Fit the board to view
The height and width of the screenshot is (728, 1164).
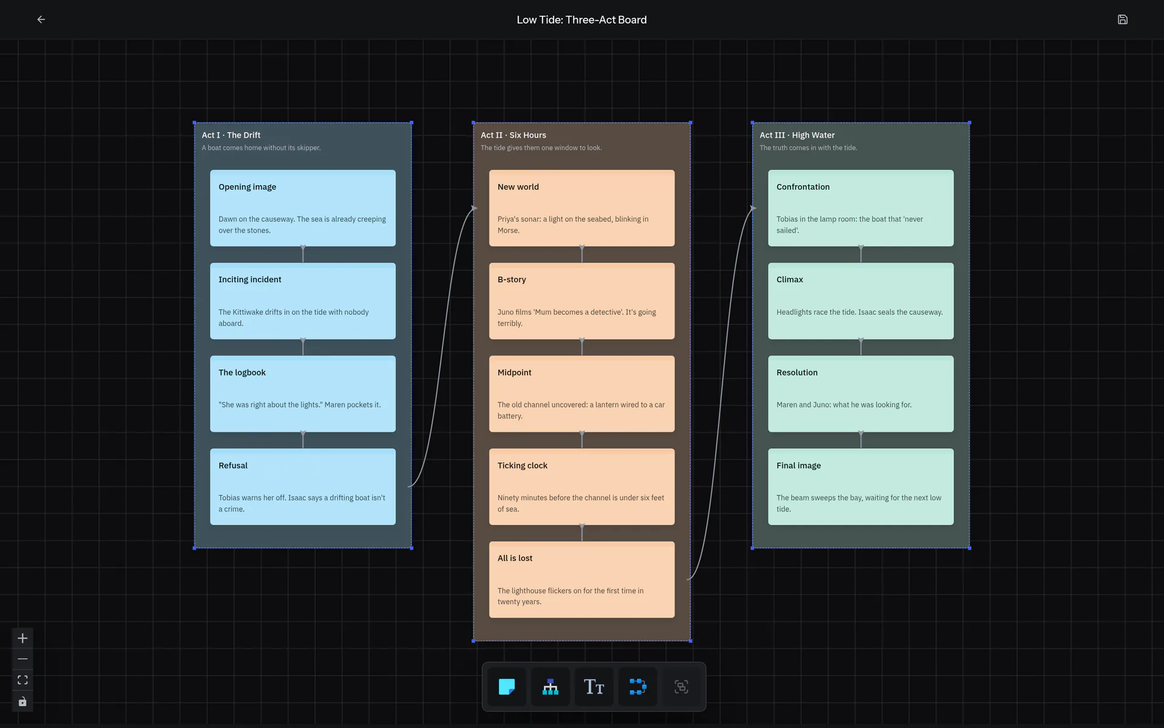tap(22, 680)
